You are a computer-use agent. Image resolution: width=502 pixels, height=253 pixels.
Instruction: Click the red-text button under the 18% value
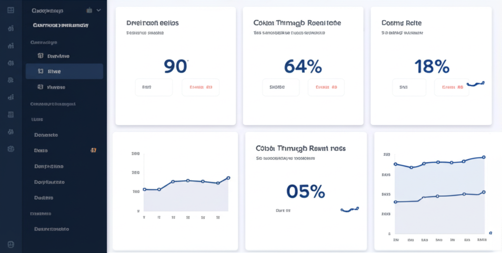(x=452, y=87)
